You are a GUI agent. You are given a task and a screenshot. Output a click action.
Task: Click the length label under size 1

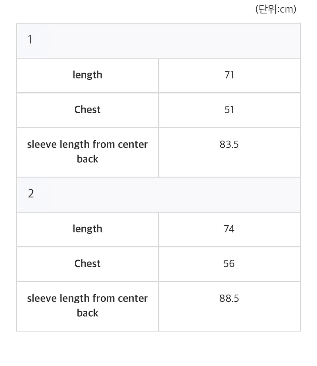click(87, 75)
